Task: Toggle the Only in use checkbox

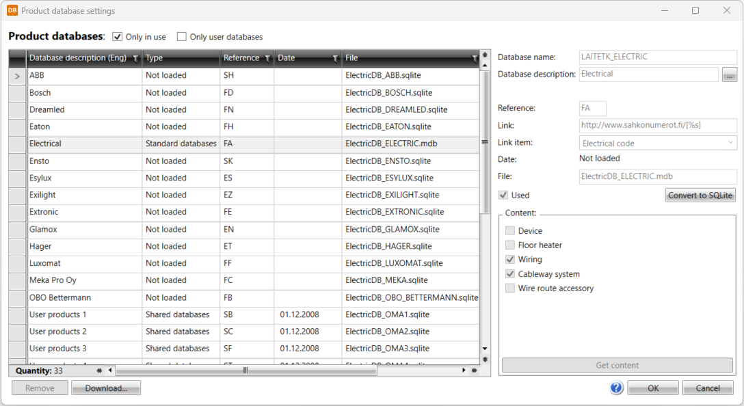Action: tap(118, 37)
